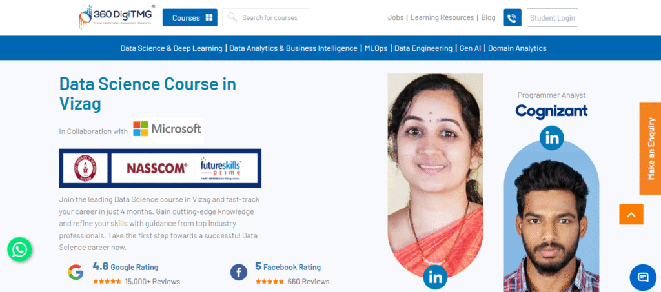Click the Google logo icon
This screenshot has height=292, width=661.
coord(76,272)
